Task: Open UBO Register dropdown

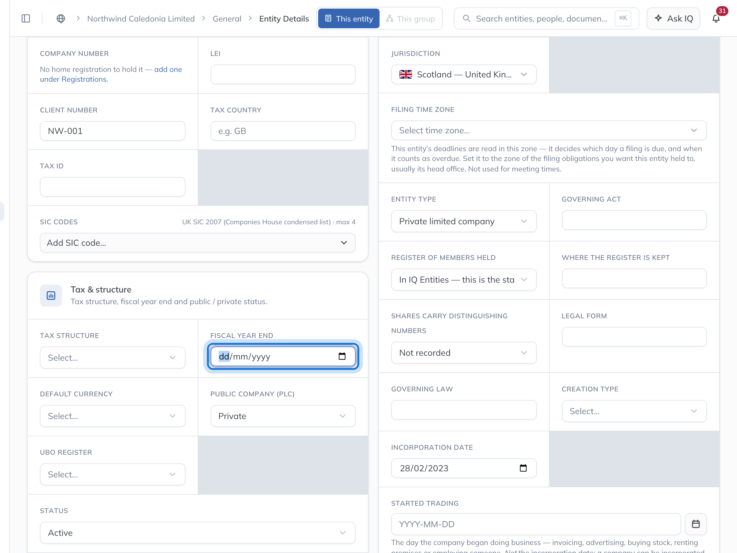Action: 113,474
